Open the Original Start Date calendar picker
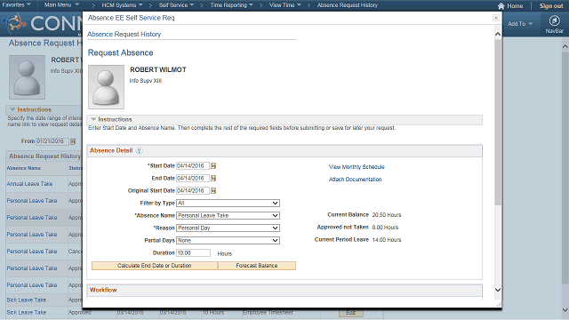 [x=213, y=190]
